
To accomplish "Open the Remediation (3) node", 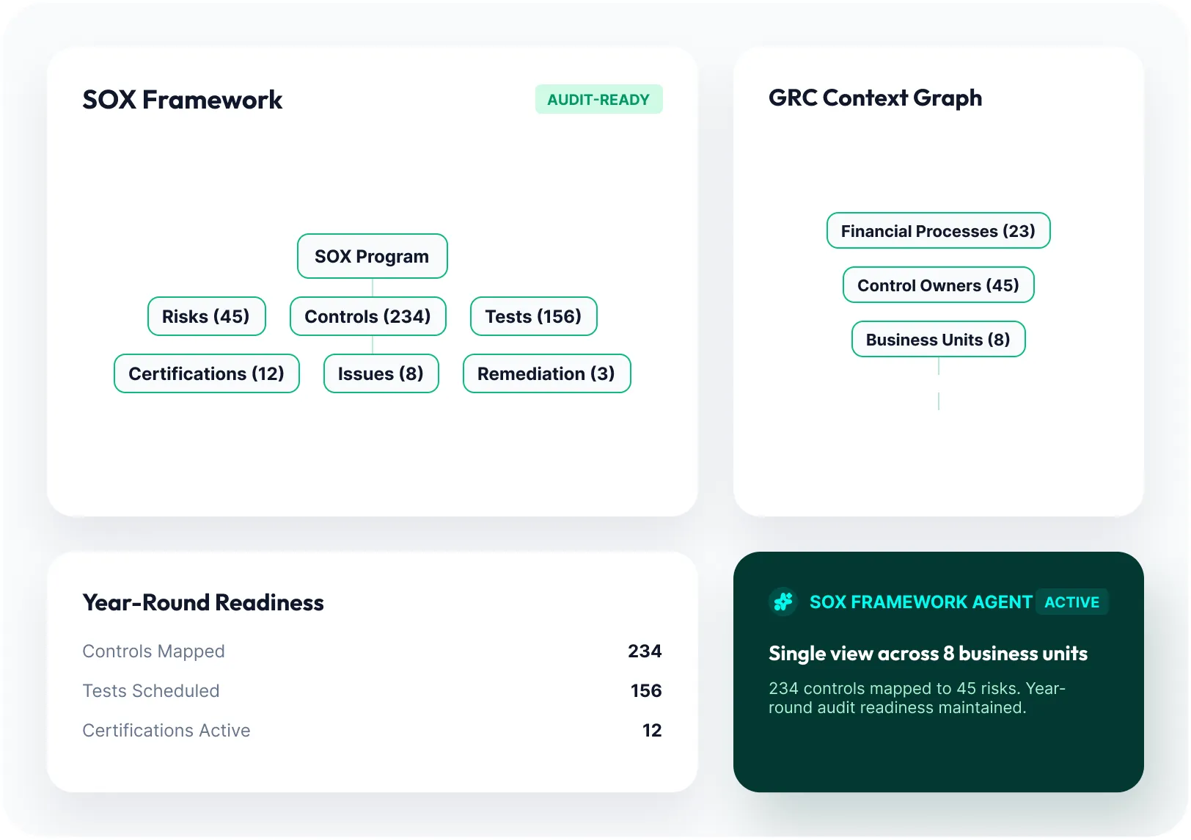I will click(547, 373).
